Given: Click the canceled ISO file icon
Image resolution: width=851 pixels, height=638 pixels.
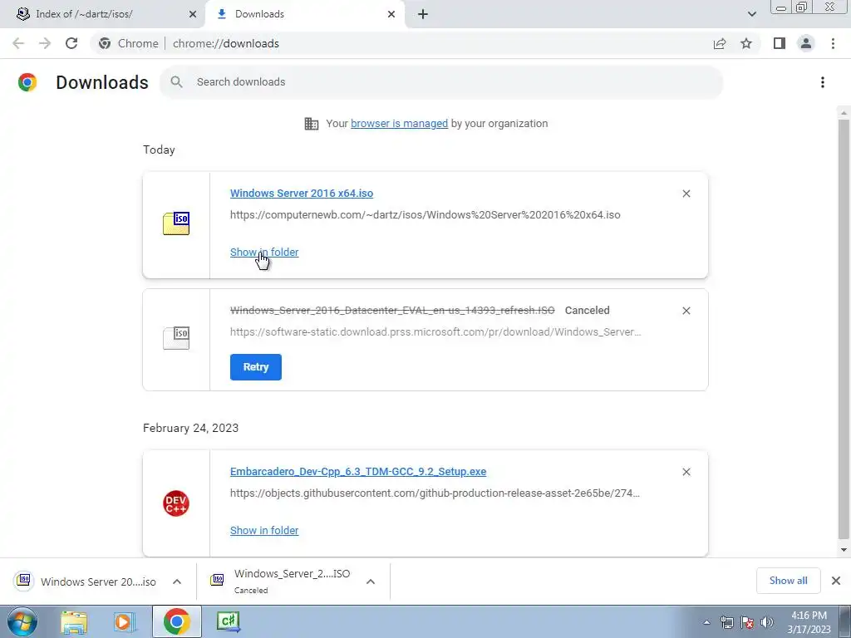Looking at the screenshot, I should point(176,338).
